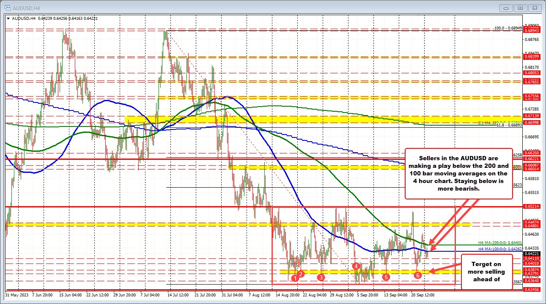Select the circled marker 3 below the candles
Viewport: 546px width, 304px height.
point(320,277)
